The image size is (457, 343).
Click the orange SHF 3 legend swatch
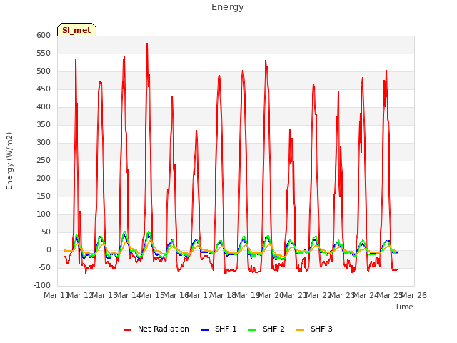click(x=300, y=330)
